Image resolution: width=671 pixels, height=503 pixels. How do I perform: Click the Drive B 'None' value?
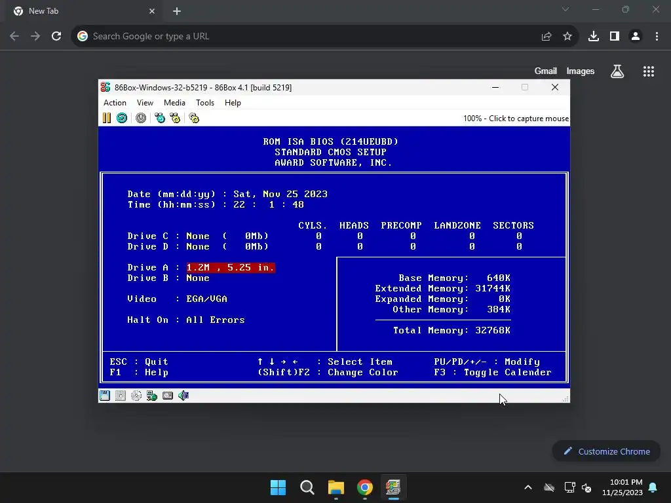[198, 278]
